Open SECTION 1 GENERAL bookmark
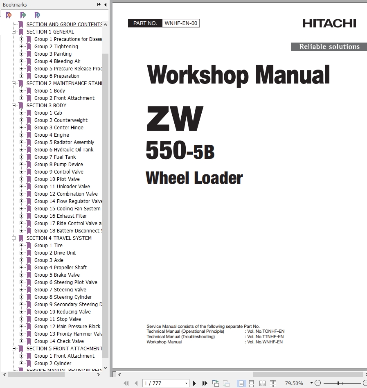This screenshot has height=388, width=367. click(x=50, y=32)
